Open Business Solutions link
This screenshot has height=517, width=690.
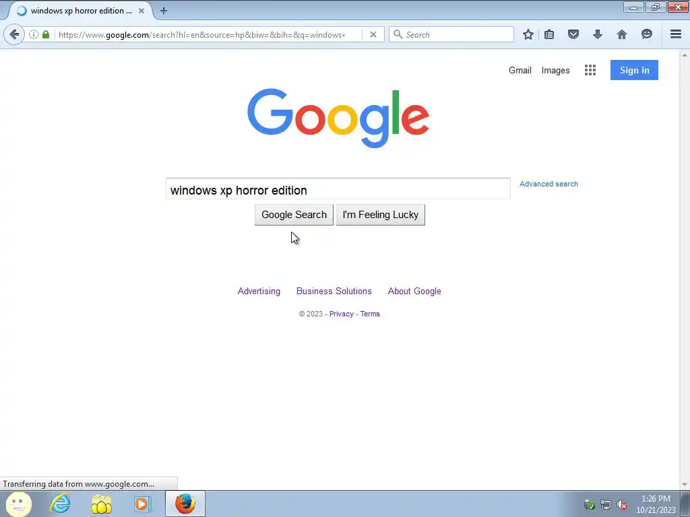pyautogui.click(x=334, y=291)
